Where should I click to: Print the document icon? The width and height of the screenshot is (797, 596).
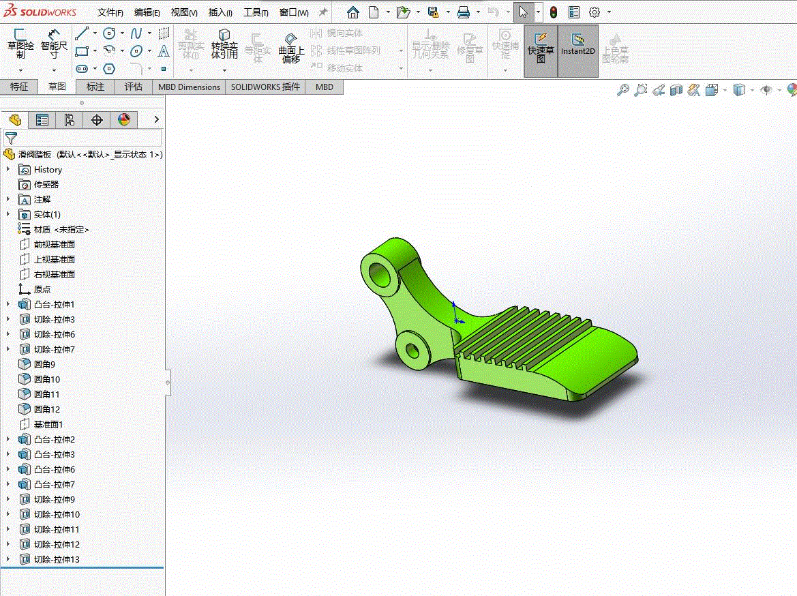click(x=463, y=12)
